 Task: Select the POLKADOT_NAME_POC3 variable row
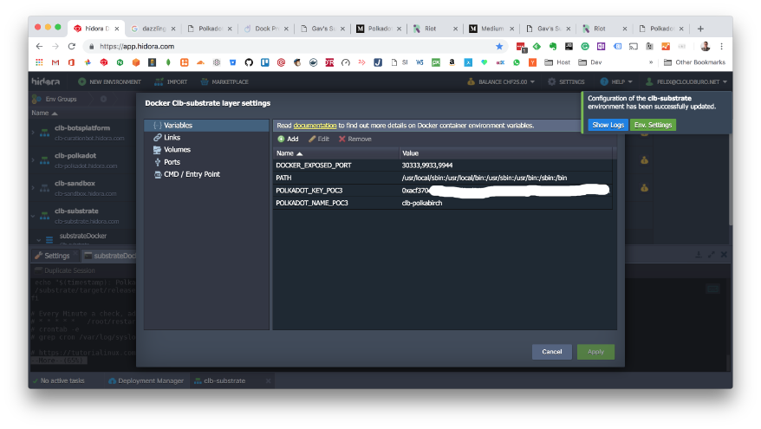tap(312, 203)
